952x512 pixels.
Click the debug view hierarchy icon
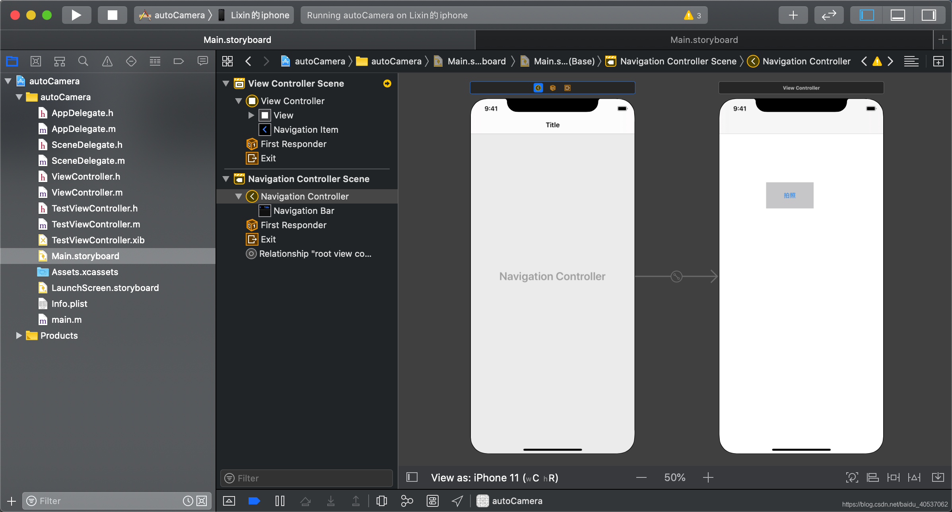click(381, 501)
